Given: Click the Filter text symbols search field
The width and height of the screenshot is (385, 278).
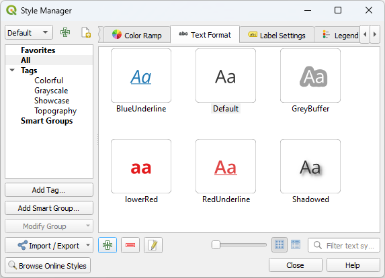Looking at the screenshot, I should click(x=344, y=245).
